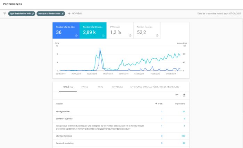The width and height of the screenshot is (243, 148).
Task: Click the 89 impressions value for facebook marketing
Action: 184,143
